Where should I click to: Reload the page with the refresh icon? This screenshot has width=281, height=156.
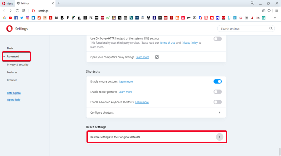pos(17,11)
